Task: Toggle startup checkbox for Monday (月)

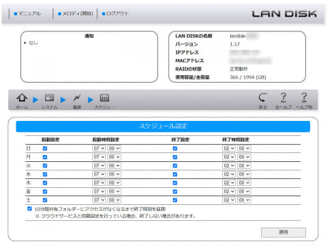Action: [x=45, y=157]
